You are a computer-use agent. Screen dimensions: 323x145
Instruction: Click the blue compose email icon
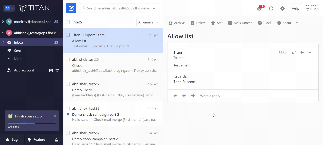71,8
